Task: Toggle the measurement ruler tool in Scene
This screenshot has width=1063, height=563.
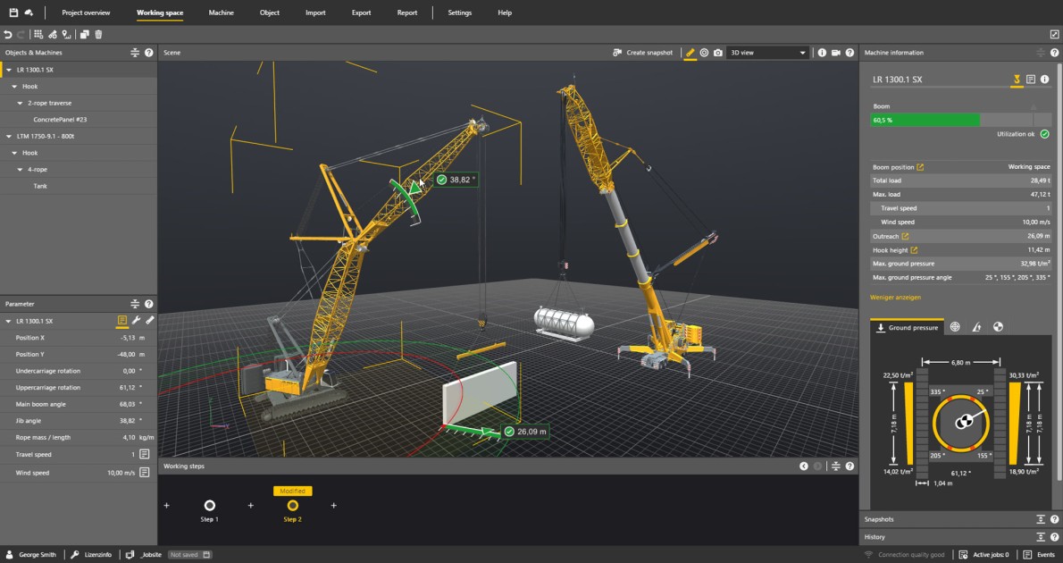Action: 690,53
